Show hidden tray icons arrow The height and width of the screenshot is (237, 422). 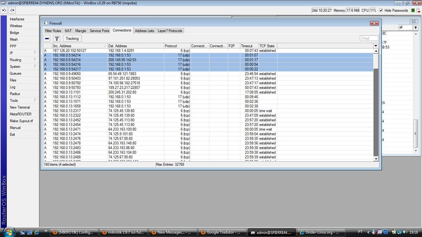(x=368, y=232)
